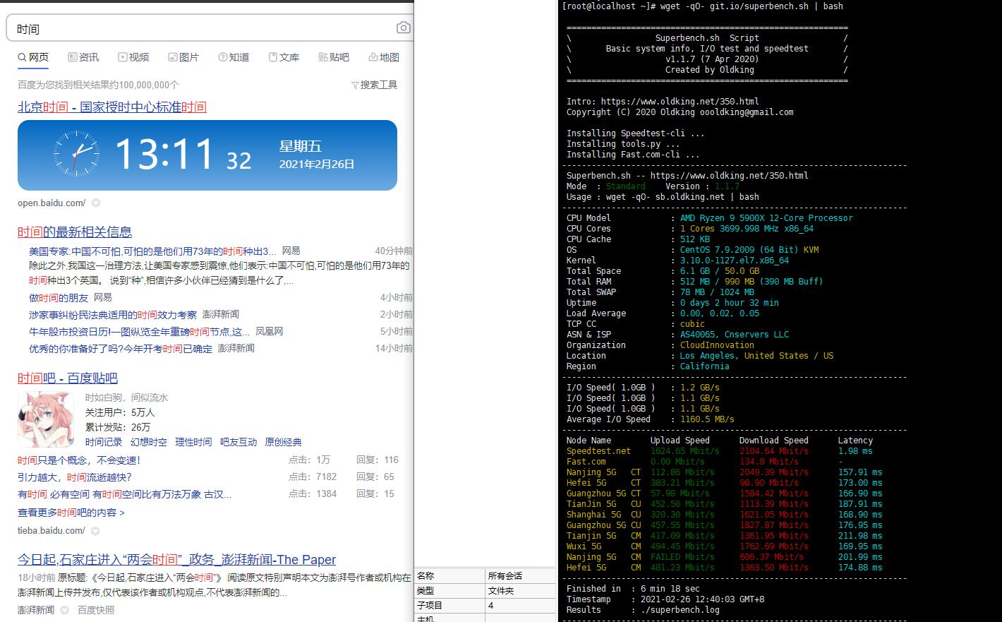Click the 2021年2月26日 date in widget
This screenshot has width=1002, height=622.
point(317,165)
